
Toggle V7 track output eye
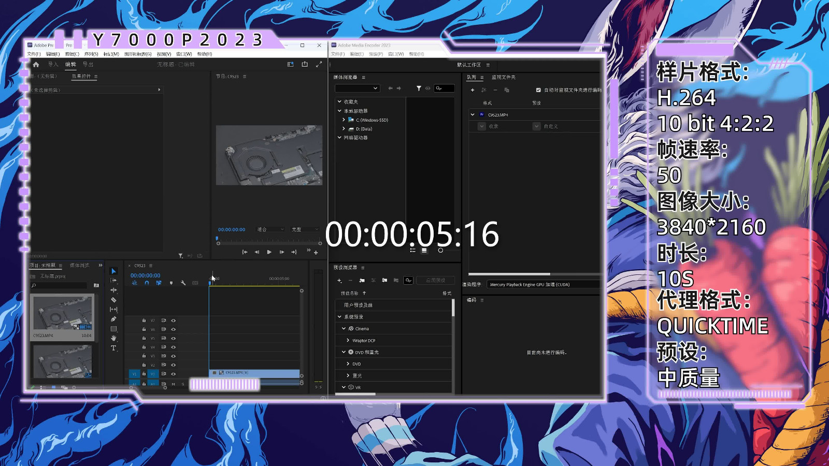[x=174, y=321]
